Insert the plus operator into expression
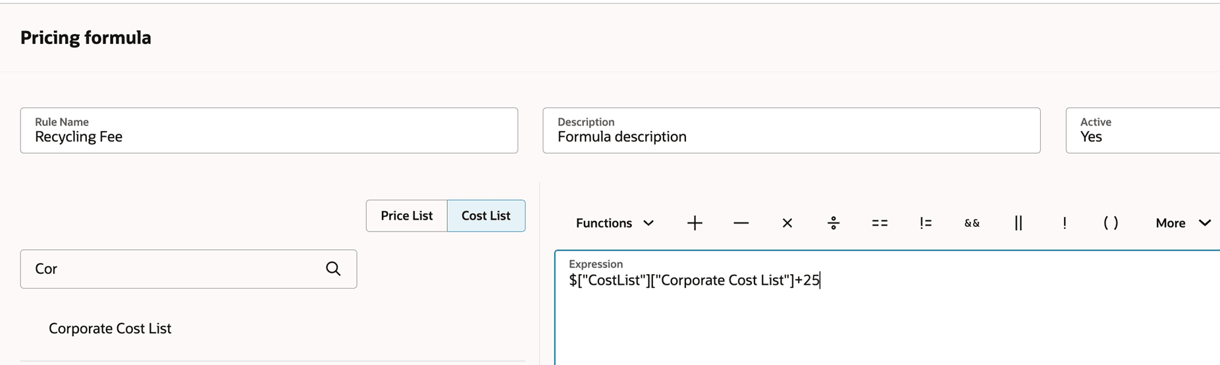Viewport: 1220px width, 365px height. pyautogui.click(x=695, y=223)
